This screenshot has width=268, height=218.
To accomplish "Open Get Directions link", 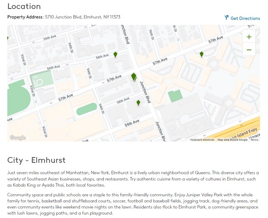I will point(245,18).
